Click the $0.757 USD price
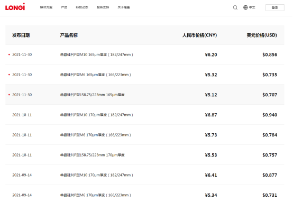 click(x=270, y=155)
